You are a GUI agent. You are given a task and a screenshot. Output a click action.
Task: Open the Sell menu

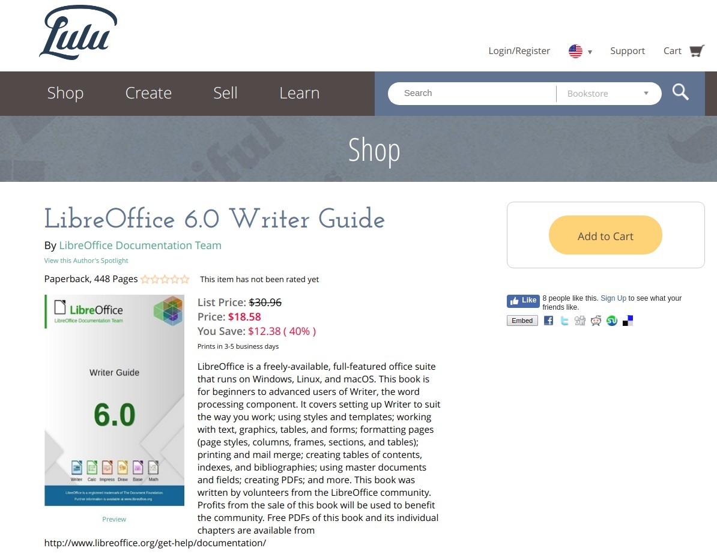[225, 93]
